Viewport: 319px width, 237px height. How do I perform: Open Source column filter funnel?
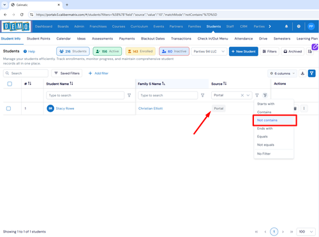[257, 95]
